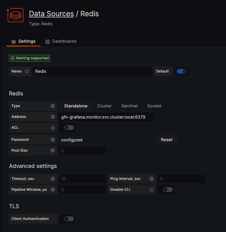
Task: Select Sentinel Redis type
Action: (x=130, y=106)
